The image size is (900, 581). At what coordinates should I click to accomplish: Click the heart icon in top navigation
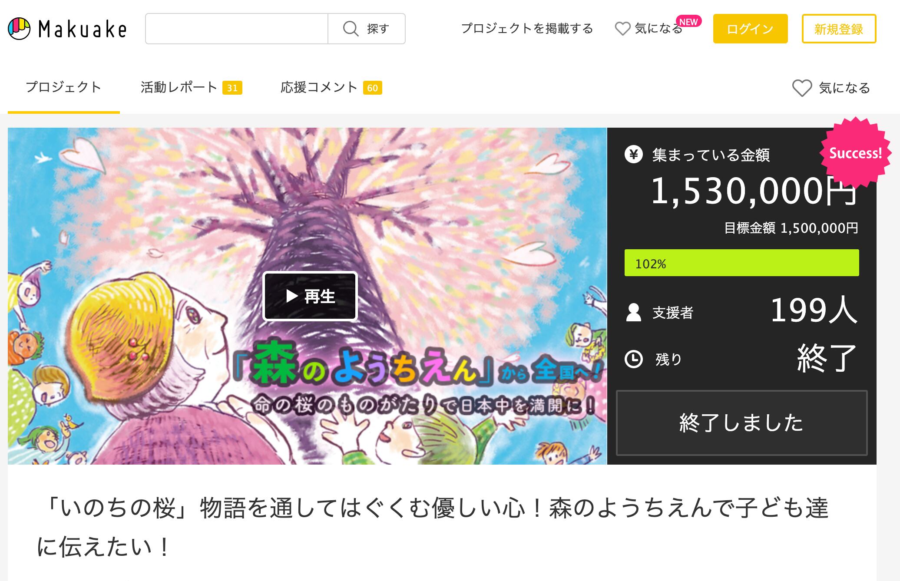(622, 29)
